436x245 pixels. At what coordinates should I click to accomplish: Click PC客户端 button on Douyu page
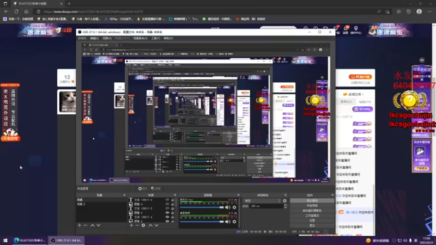coord(360,77)
